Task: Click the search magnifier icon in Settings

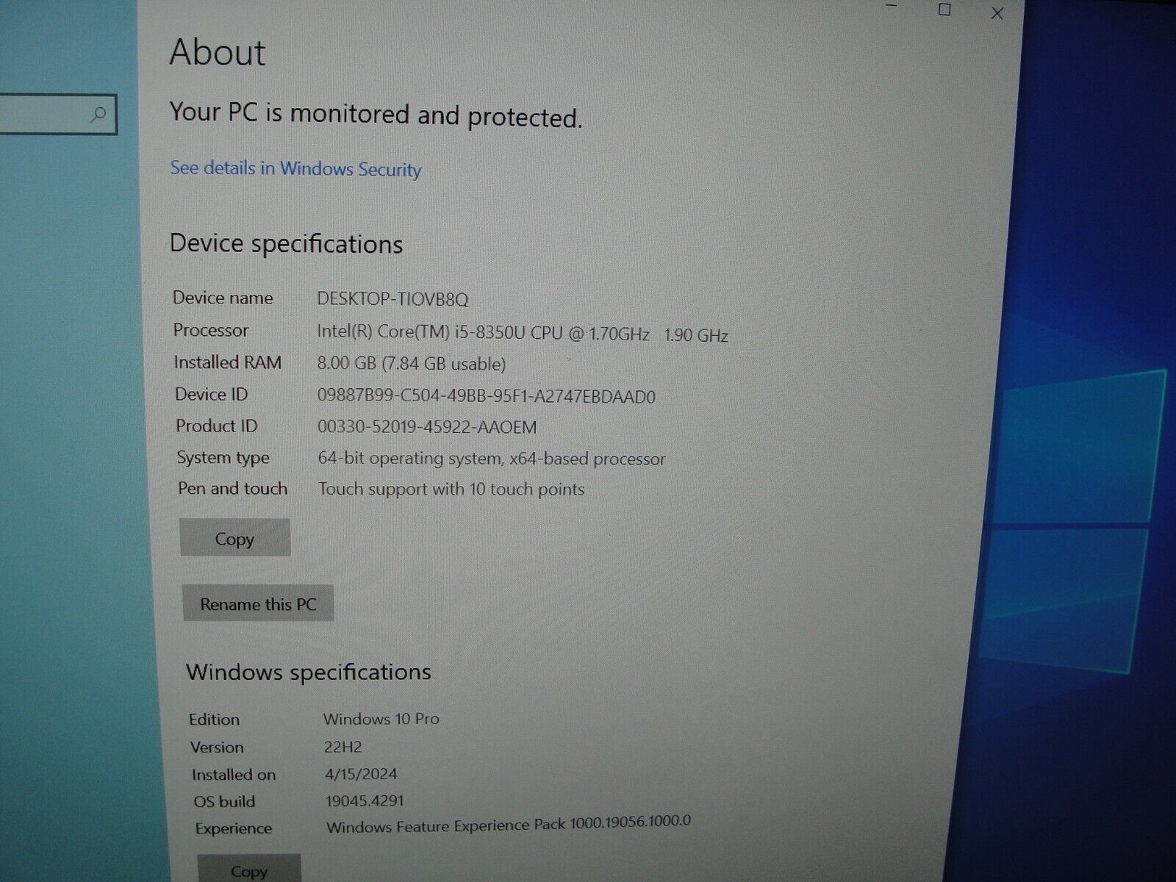Action: (98, 114)
